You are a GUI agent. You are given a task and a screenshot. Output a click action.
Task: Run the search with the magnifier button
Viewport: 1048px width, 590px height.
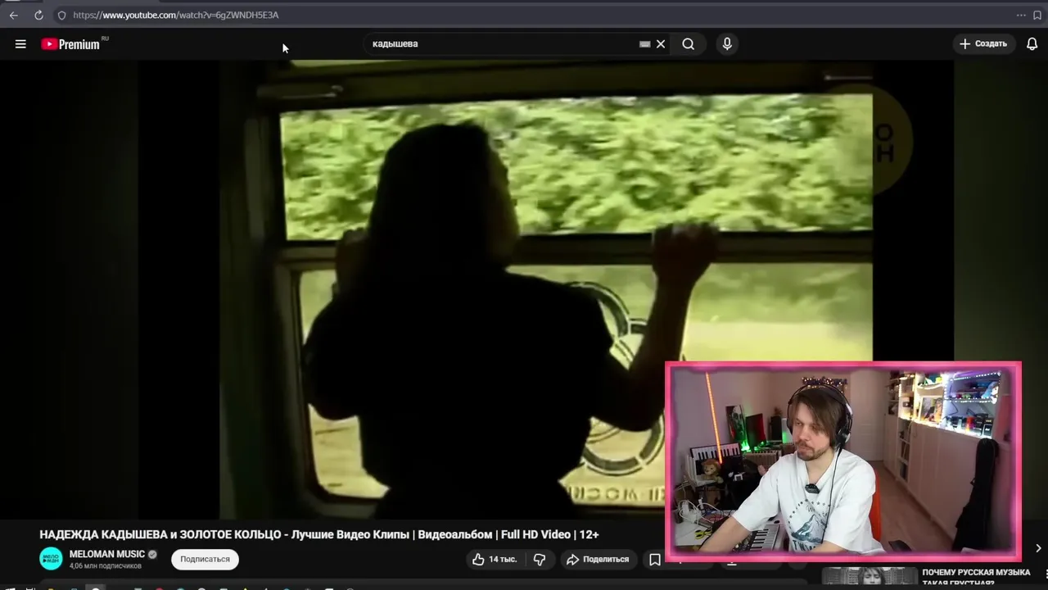(x=689, y=44)
